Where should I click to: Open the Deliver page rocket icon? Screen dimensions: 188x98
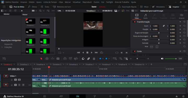tap(144, 96)
